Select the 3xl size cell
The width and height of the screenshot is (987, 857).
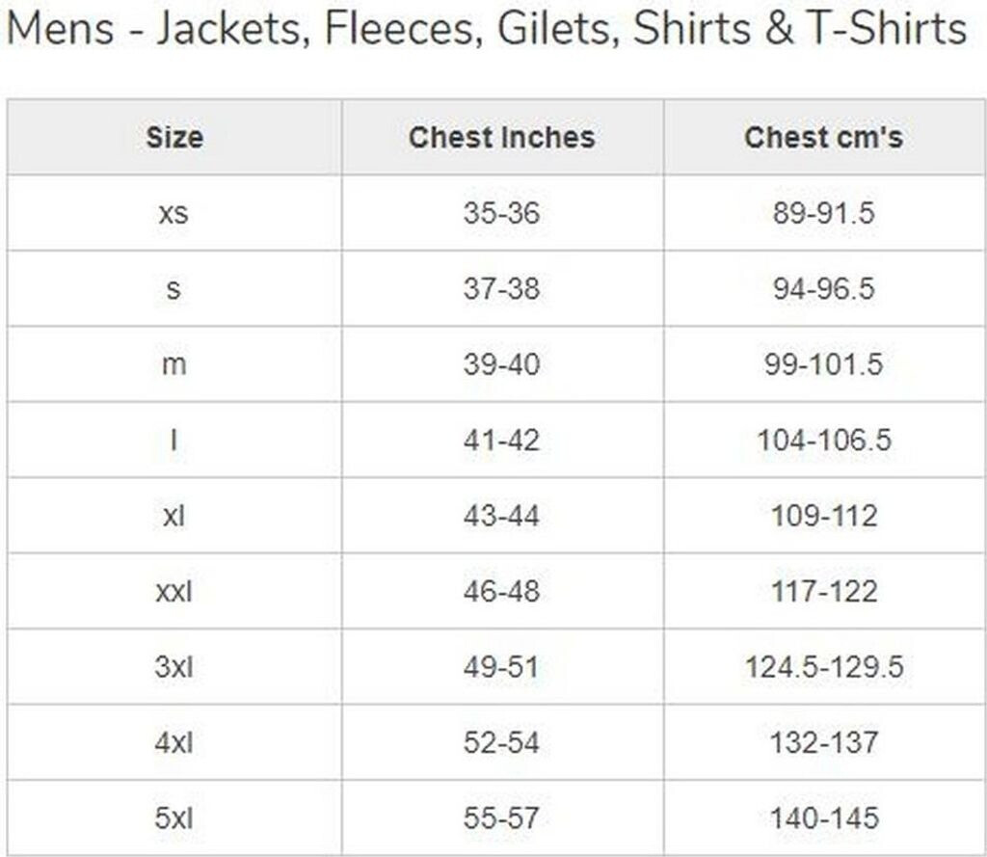tap(174, 667)
